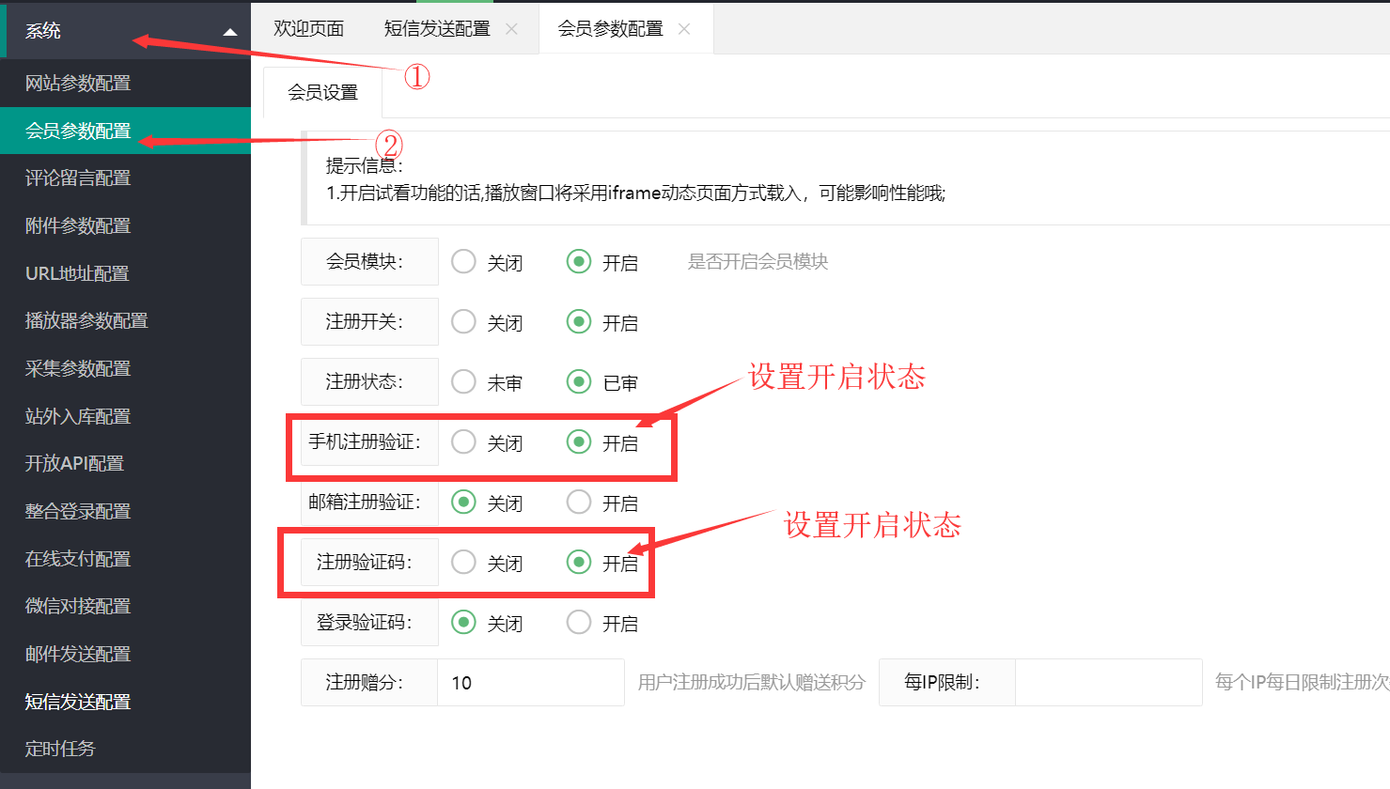Close the 短信发送配置 tab

(511, 29)
